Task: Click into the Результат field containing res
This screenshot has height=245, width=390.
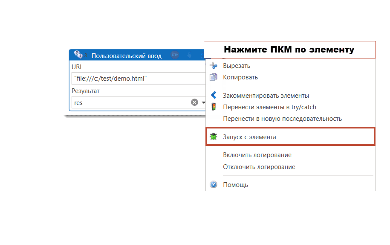Action: (128, 102)
